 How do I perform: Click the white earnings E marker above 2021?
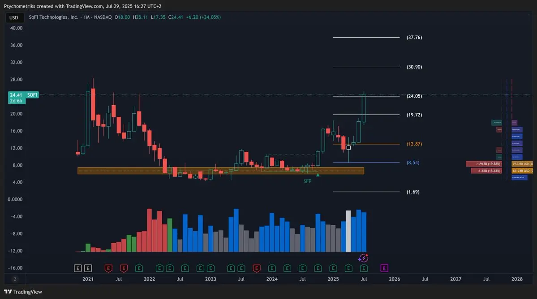click(88, 268)
